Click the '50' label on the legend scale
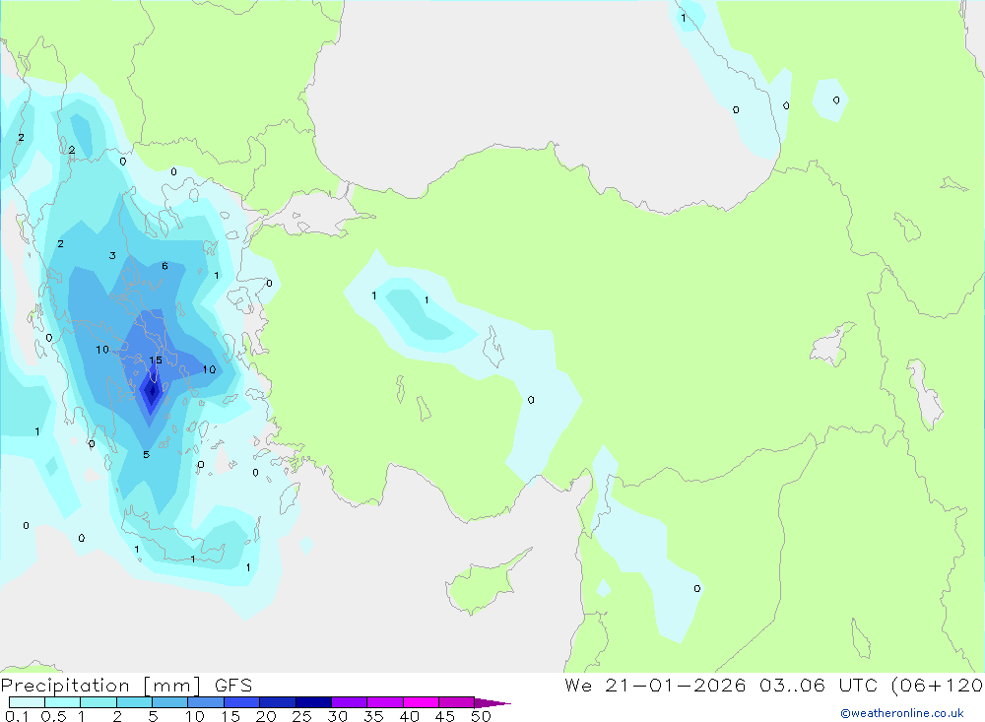The image size is (985, 722). pyautogui.click(x=481, y=716)
